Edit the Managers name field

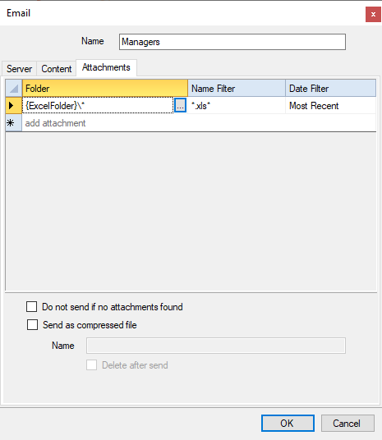tap(232, 42)
